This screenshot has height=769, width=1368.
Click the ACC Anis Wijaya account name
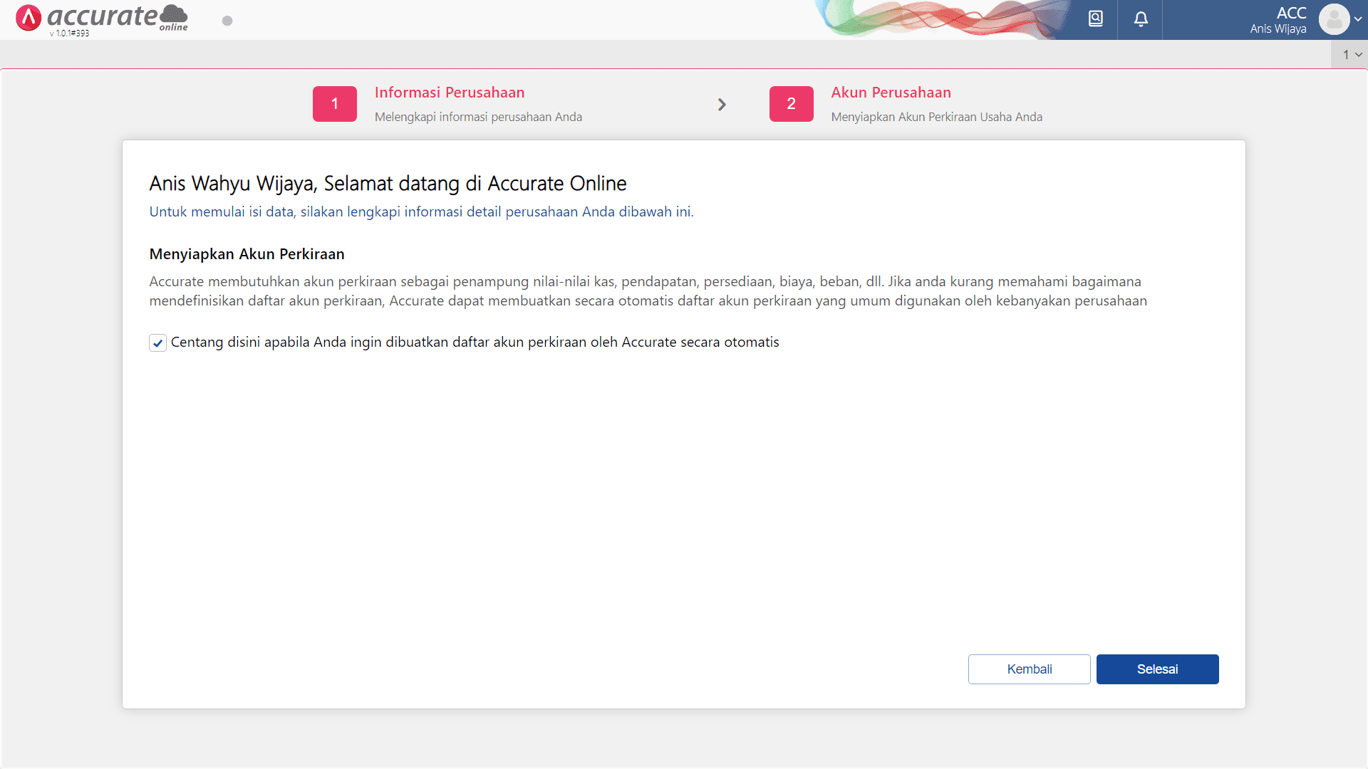pos(1278,20)
